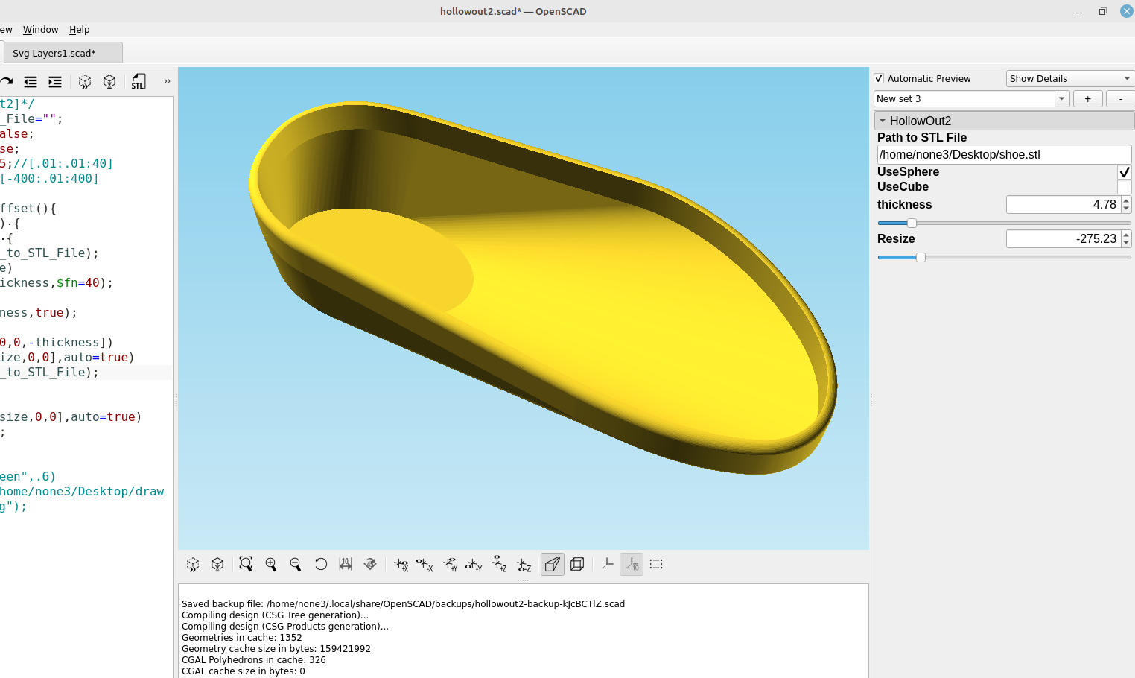Decrease thickness with down stepper arrow
The height and width of the screenshot is (678, 1135).
coord(1126,209)
